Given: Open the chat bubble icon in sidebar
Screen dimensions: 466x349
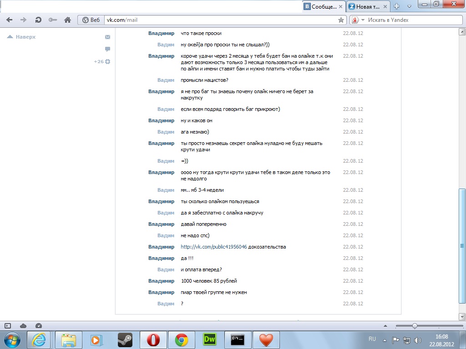Looking at the screenshot, I should [x=107, y=49].
